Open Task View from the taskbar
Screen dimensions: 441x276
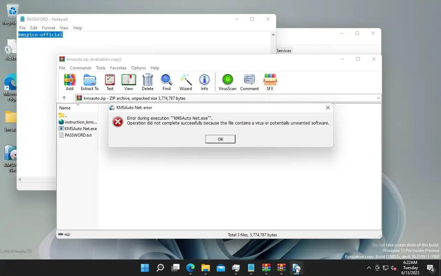coord(175,268)
